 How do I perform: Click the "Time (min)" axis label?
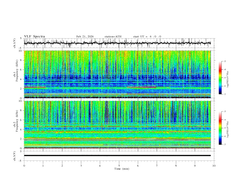tap(122, 169)
